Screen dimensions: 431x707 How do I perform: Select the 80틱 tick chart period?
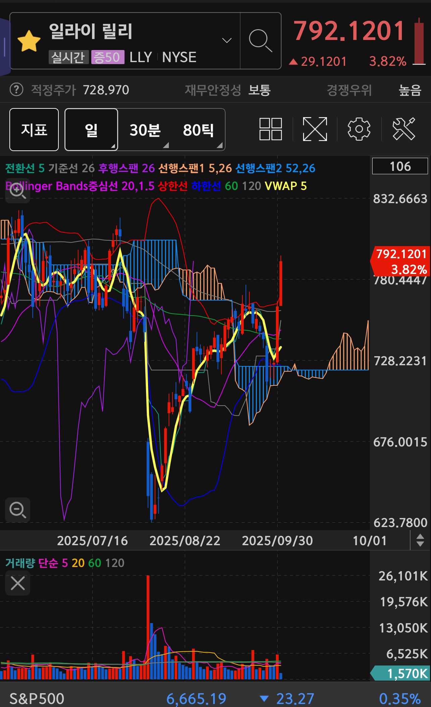click(x=198, y=130)
